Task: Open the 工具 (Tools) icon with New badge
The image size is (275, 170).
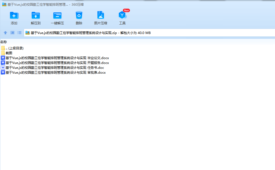Action: pyautogui.click(x=122, y=15)
